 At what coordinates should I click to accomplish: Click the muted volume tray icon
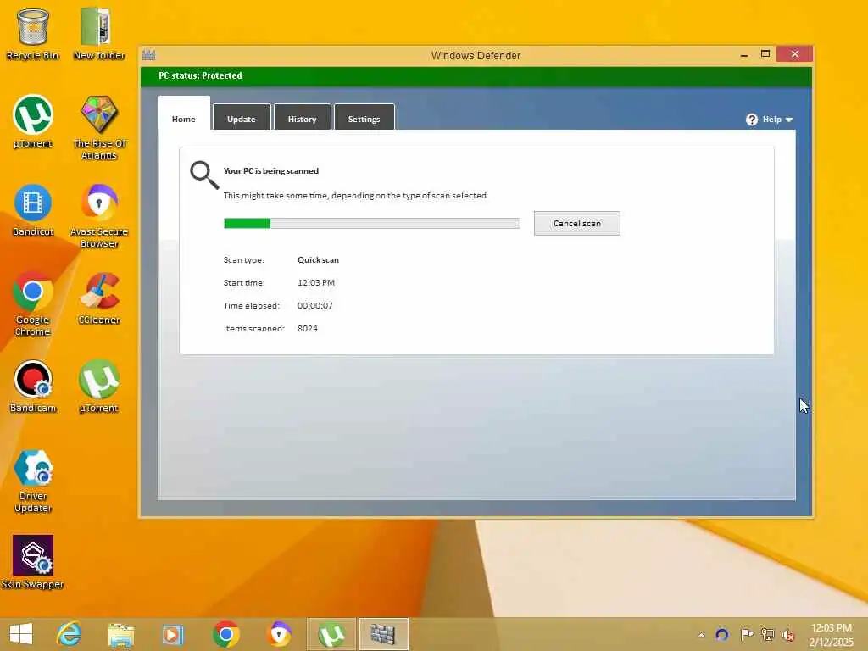click(787, 634)
